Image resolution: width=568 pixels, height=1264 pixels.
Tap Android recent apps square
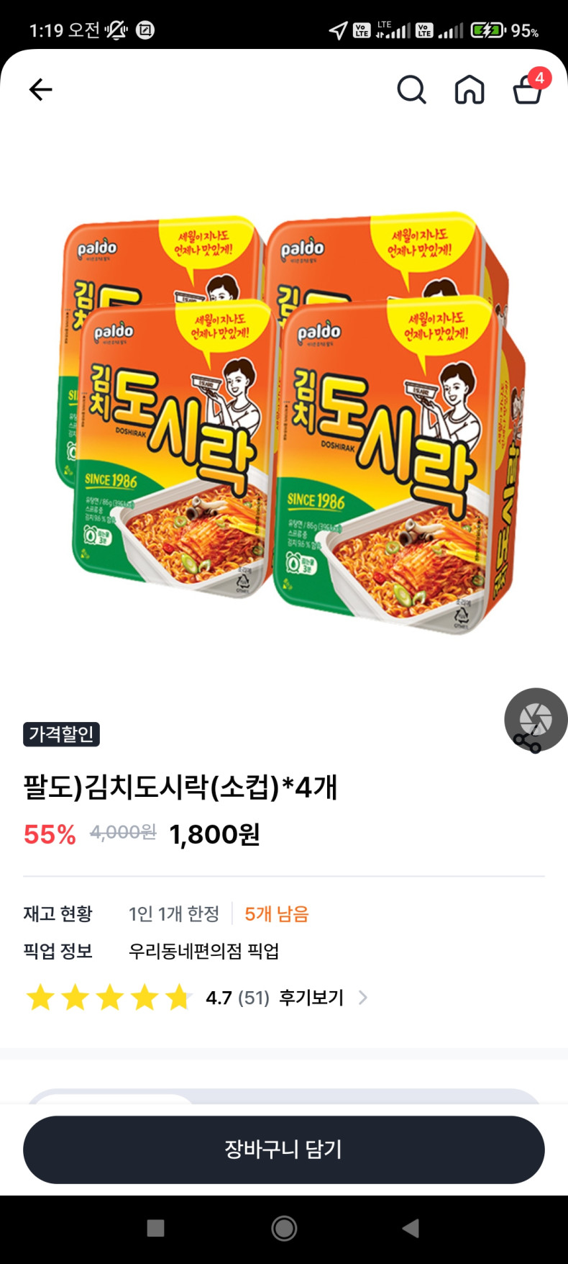click(x=155, y=1228)
